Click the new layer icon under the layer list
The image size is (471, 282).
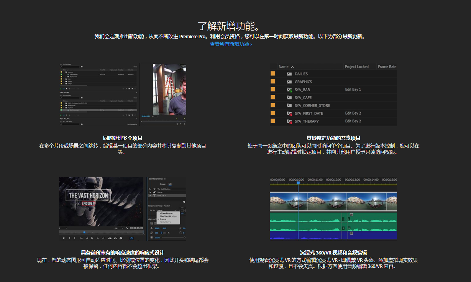(184, 202)
